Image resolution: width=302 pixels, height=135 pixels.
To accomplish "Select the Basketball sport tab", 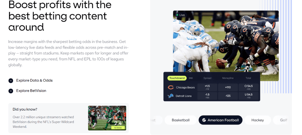I will pos(181,120).
